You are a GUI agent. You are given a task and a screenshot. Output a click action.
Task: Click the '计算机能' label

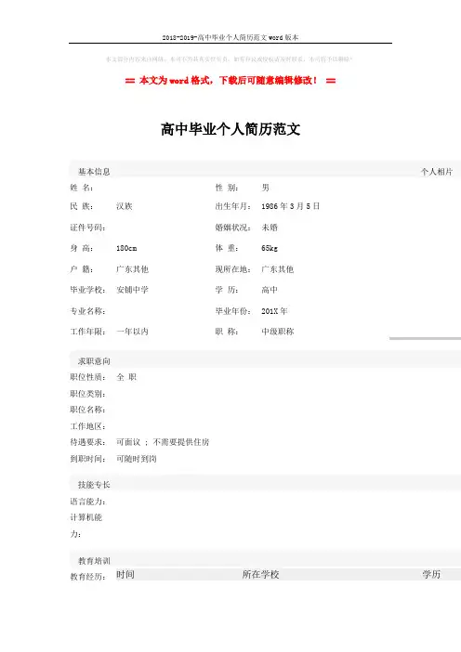(86, 517)
